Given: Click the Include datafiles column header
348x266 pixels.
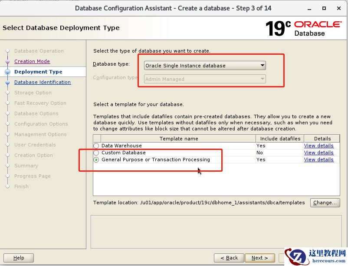Looking at the screenshot, I should 280,139.
